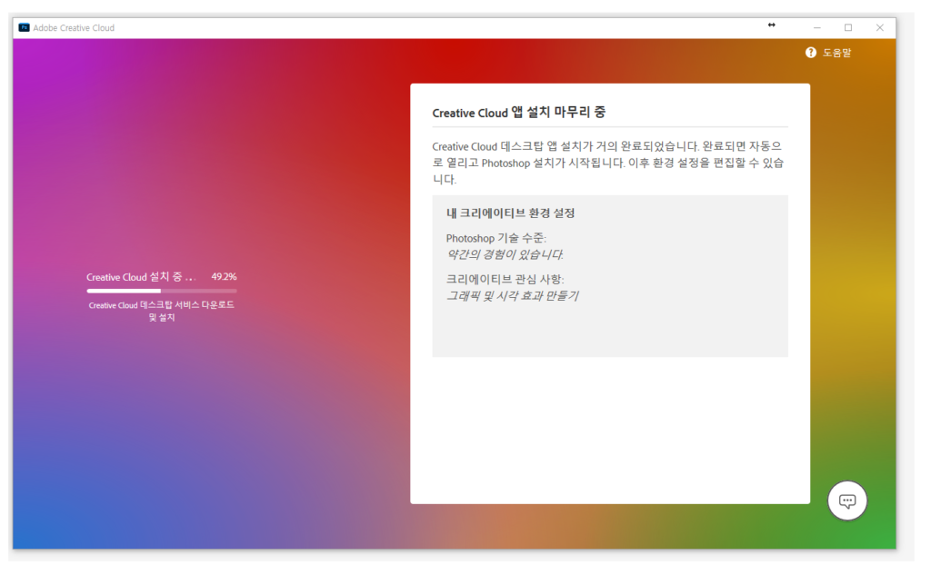Image resolution: width=931 pixels, height=575 pixels.
Task: Click the installation description paragraph in the panel
Action: (608, 163)
